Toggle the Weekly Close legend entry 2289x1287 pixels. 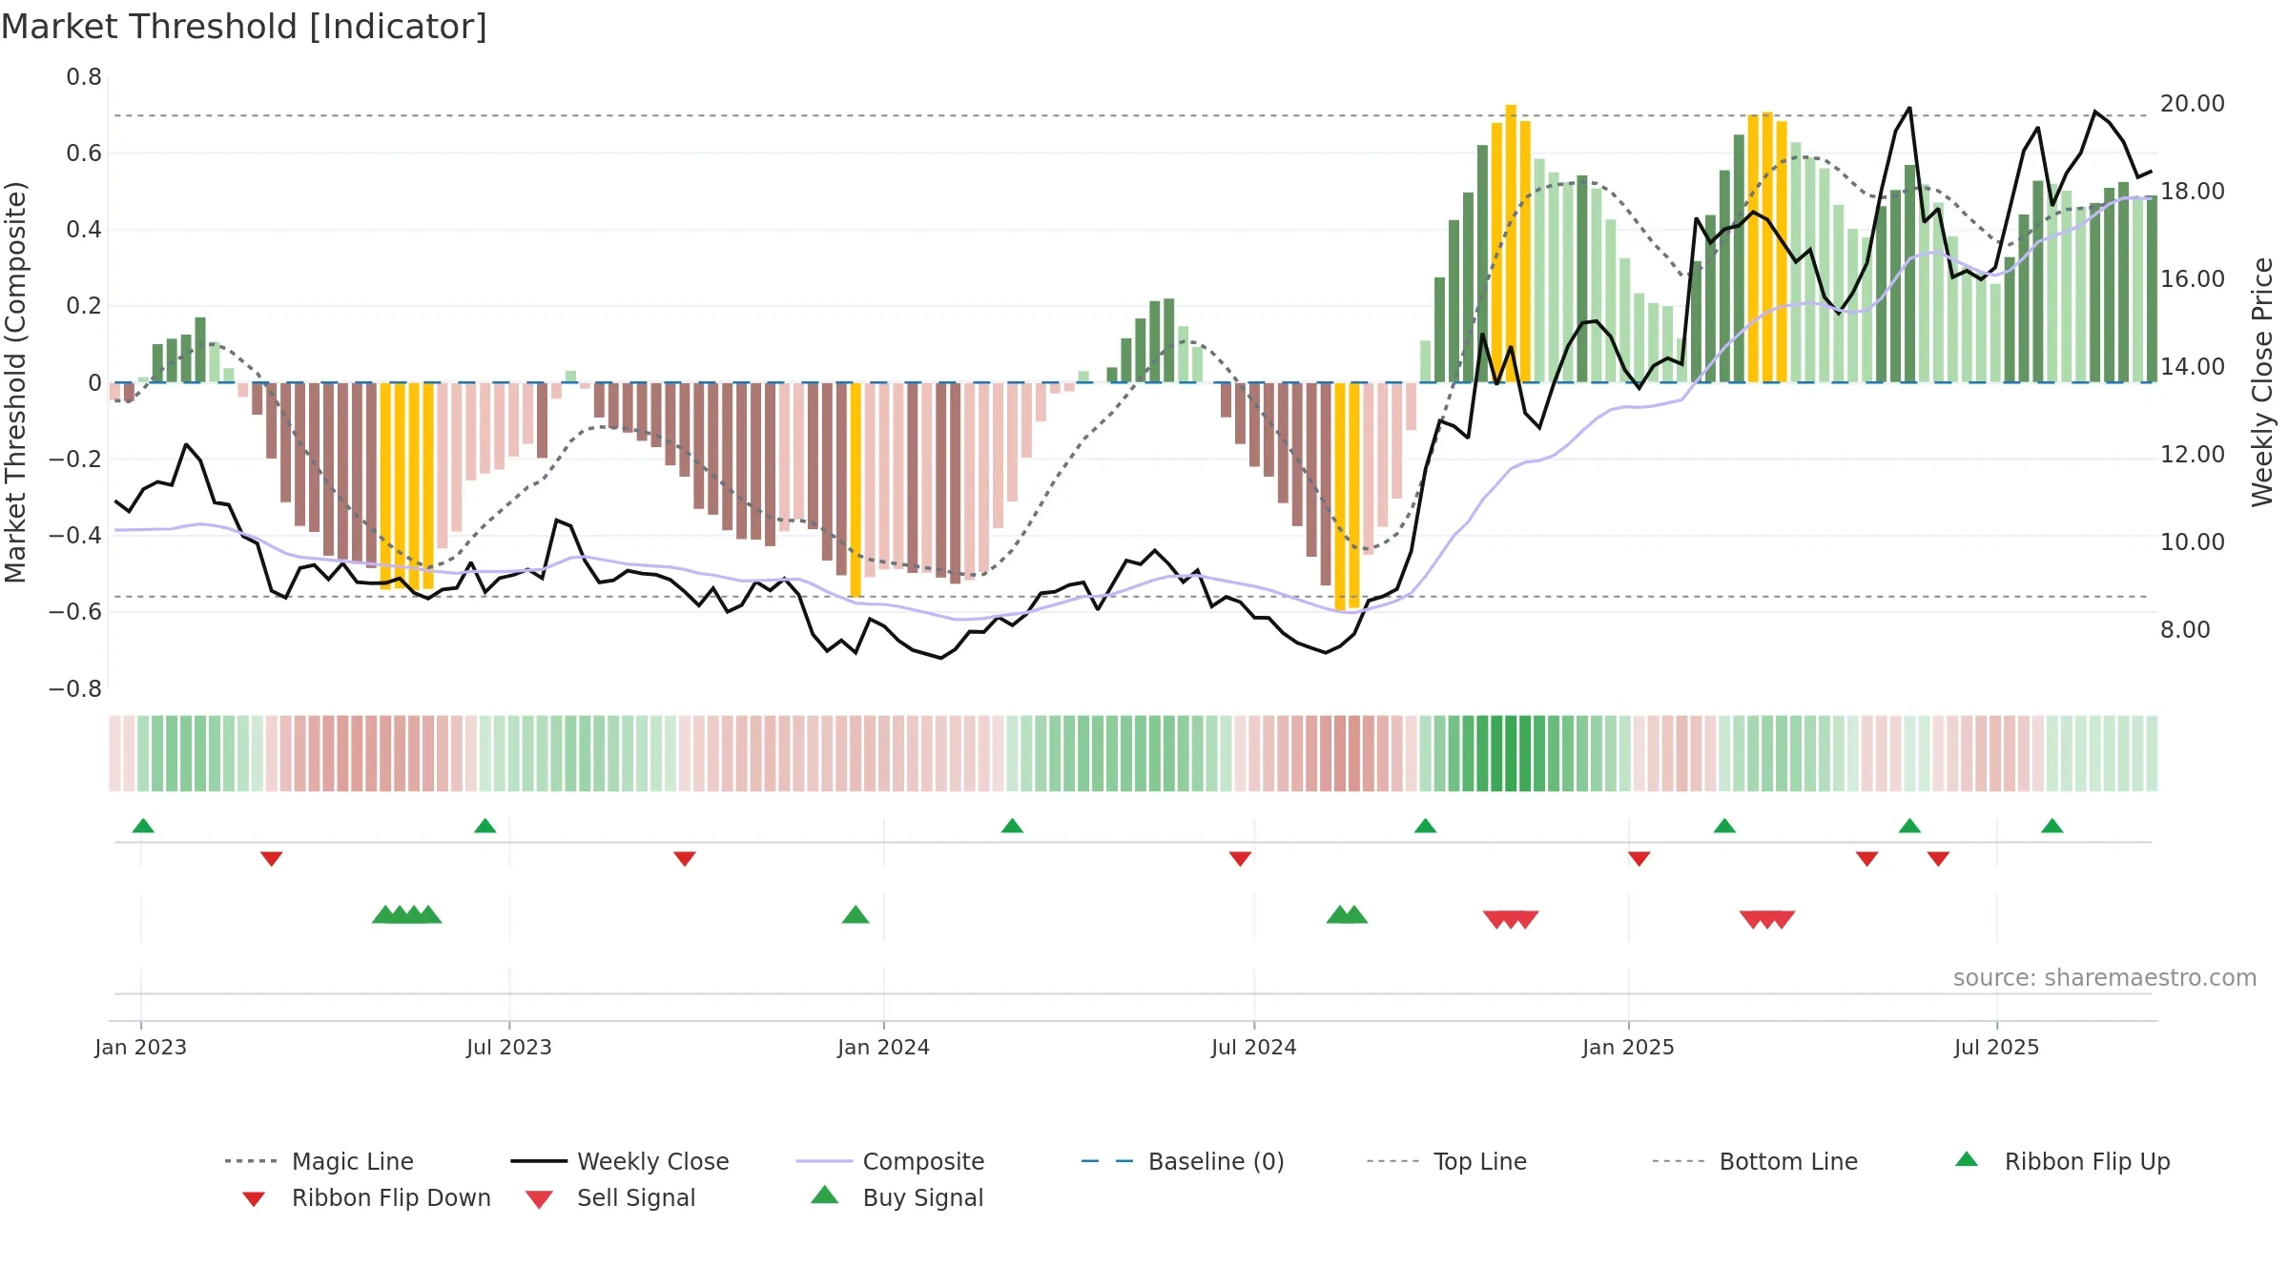[x=620, y=1161]
